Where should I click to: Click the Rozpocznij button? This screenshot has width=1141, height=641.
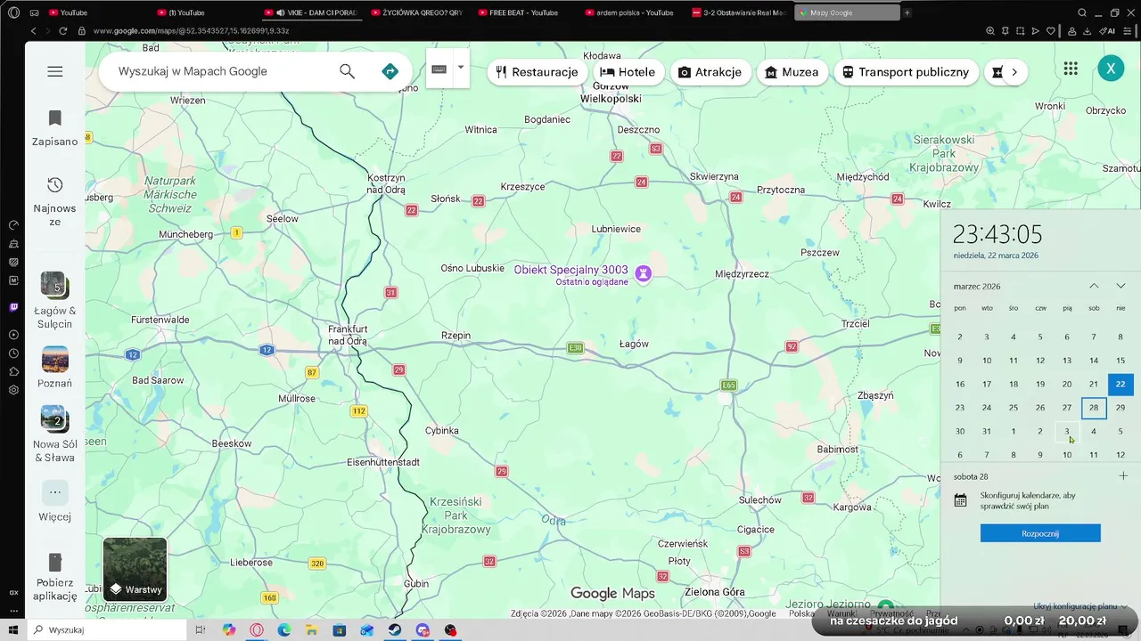(x=1040, y=533)
